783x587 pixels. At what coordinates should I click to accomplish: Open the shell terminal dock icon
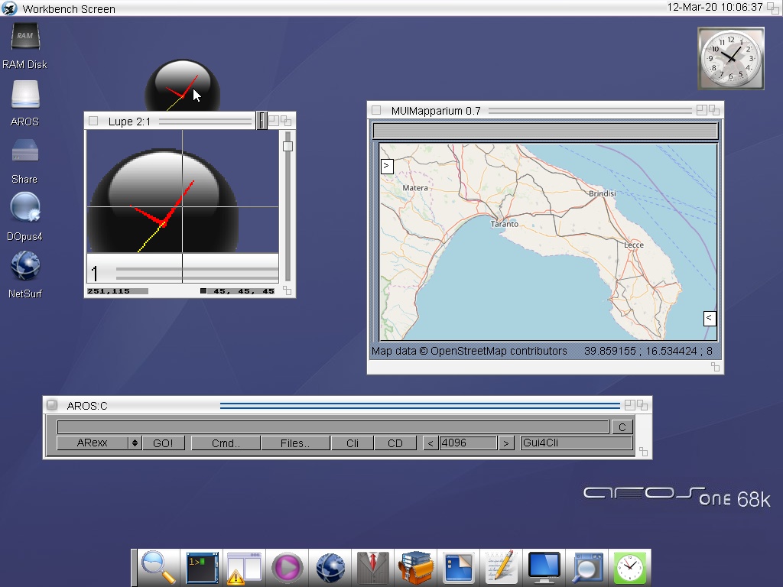click(x=202, y=568)
